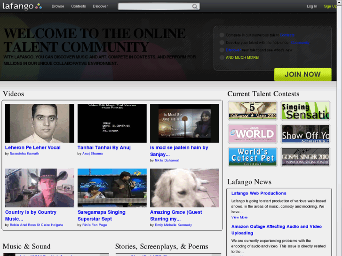This screenshot has width=342, height=256.
Task: Open the Show Off Your scholarship banner
Action: [x=305, y=134]
